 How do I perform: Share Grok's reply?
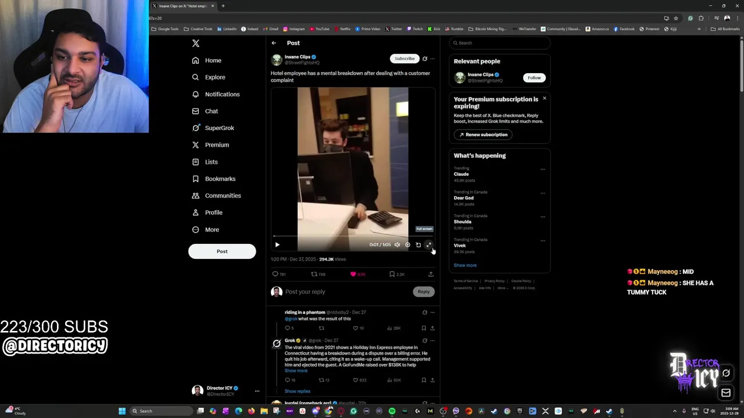tap(432, 380)
